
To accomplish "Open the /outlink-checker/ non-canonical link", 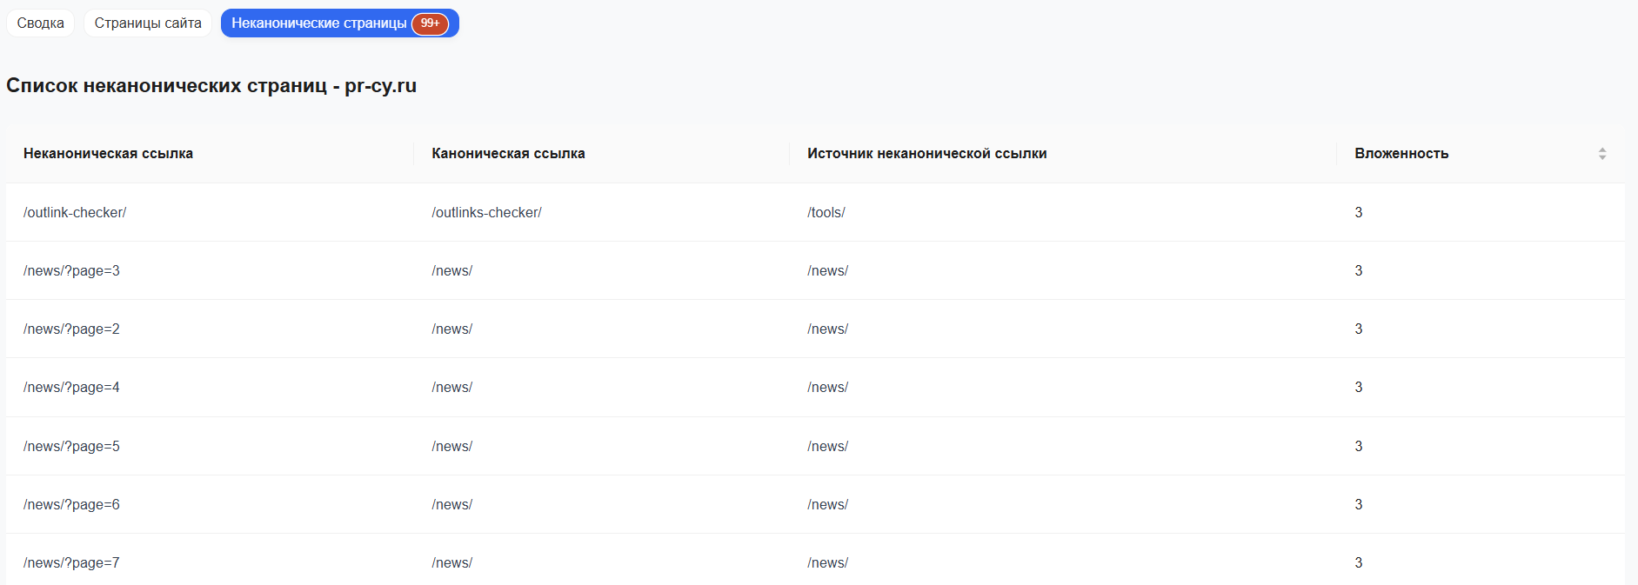I will 75,213.
